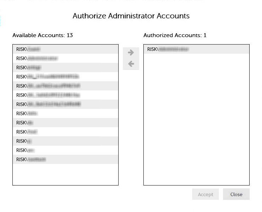Select the sixth account in Available Accounts
The width and height of the screenshot is (262, 212).
(x=65, y=95)
